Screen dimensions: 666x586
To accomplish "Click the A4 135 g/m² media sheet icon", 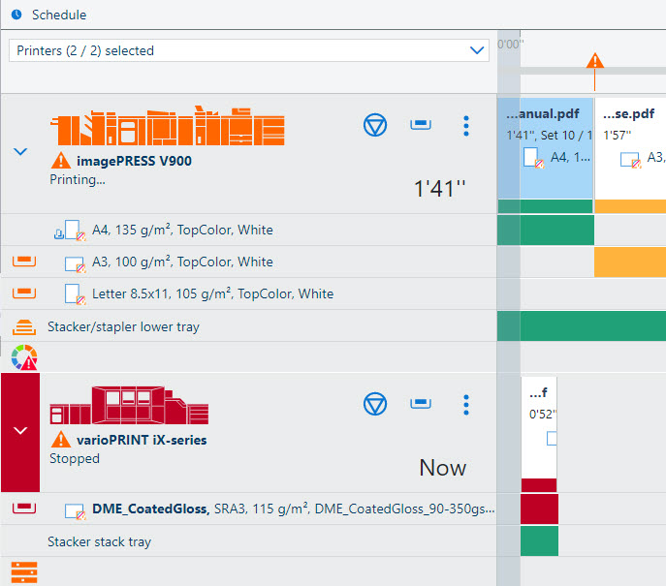I will pos(76,231).
